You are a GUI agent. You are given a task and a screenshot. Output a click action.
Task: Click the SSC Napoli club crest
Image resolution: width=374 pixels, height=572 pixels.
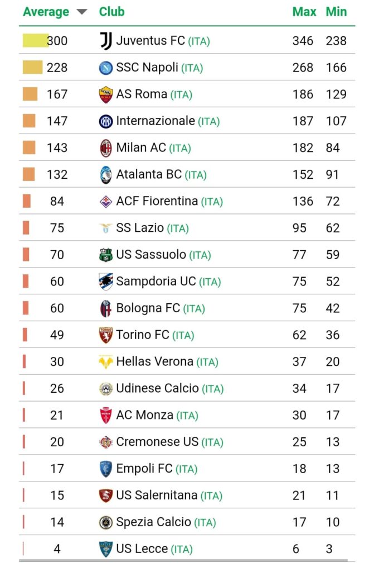pos(105,68)
